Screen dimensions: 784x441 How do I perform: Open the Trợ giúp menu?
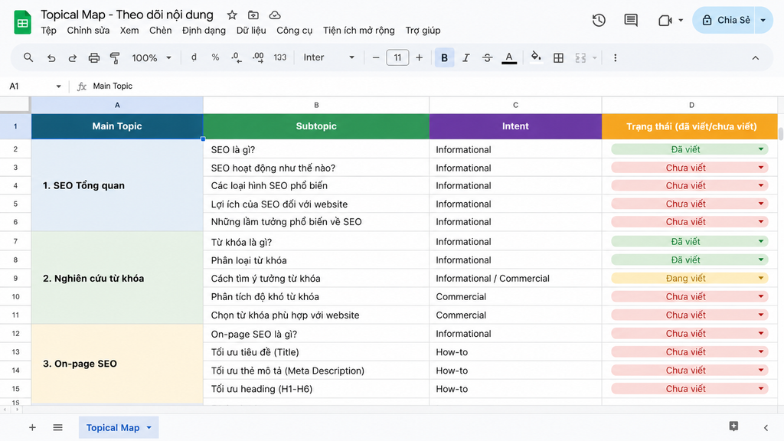coord(423,31)
